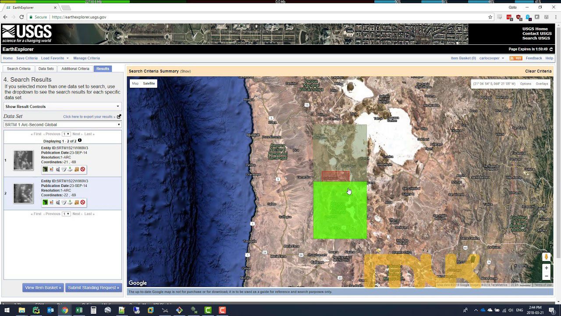
Task: Open Excel from the Windows taskbar
Action: (79, 310)
